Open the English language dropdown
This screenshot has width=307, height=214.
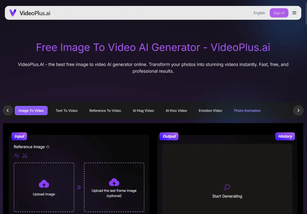point(259,13)
